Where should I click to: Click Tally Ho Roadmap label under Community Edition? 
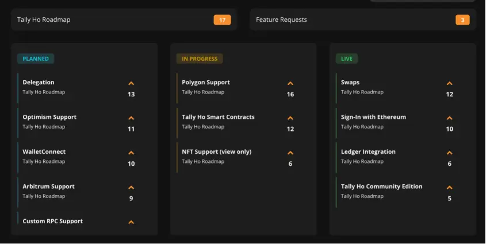point(362,196)
